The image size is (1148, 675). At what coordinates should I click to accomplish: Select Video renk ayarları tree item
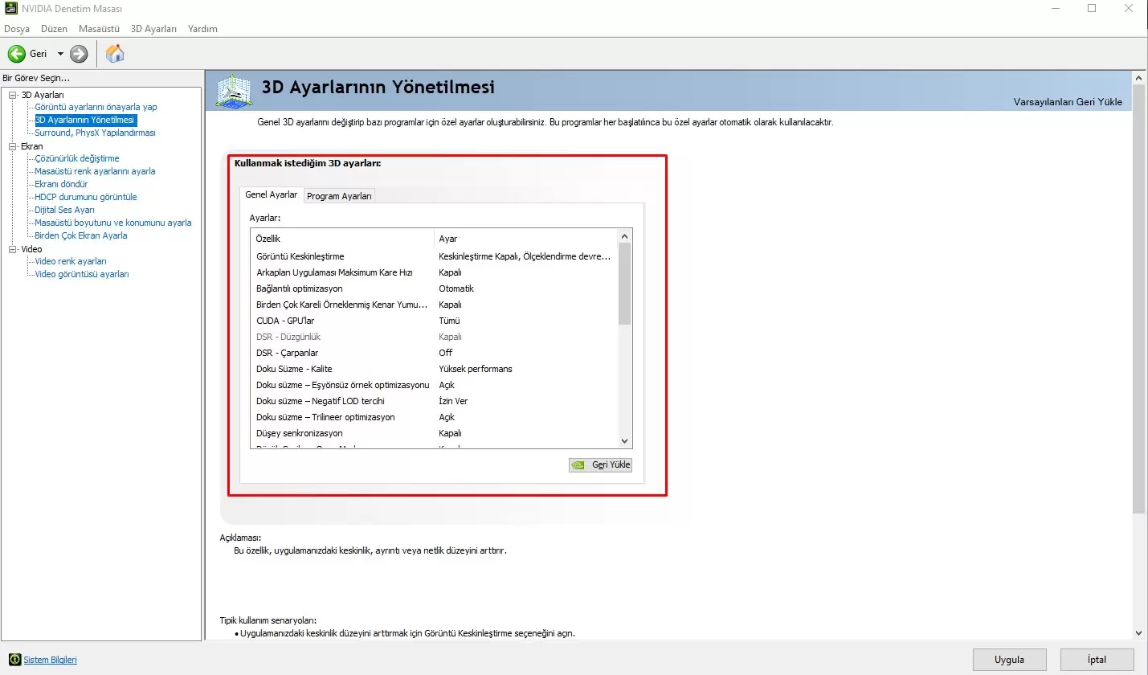click(71, 261)
